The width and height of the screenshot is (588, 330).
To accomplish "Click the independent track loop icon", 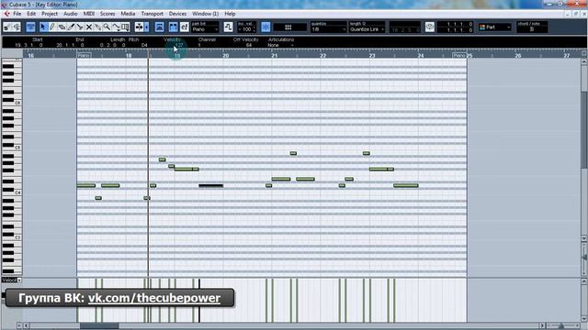I will coord(430,27).
